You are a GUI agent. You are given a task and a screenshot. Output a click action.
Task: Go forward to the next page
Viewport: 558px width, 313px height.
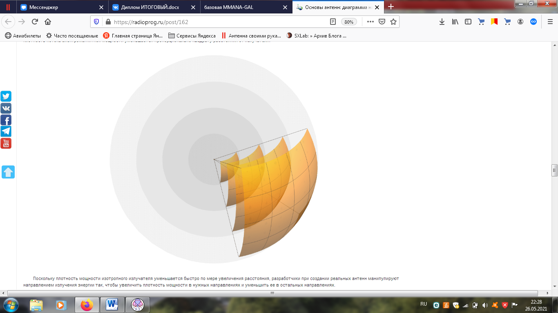pos(22,22)
